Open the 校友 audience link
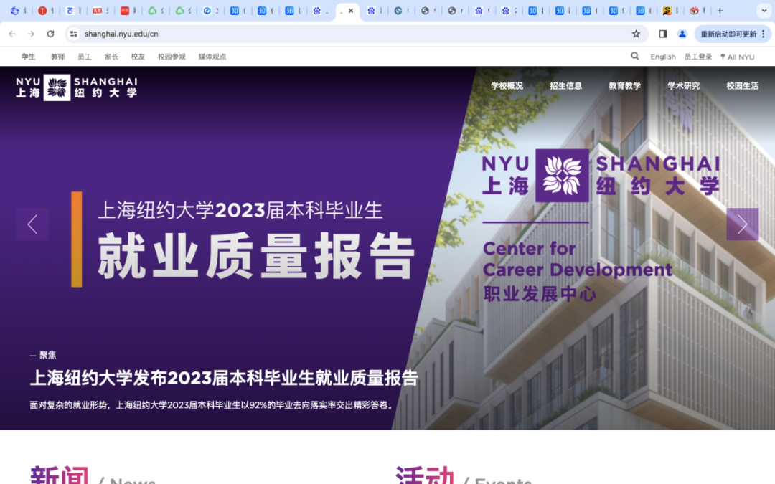Viewport: 775px width, 484px height. click(138, 57)
